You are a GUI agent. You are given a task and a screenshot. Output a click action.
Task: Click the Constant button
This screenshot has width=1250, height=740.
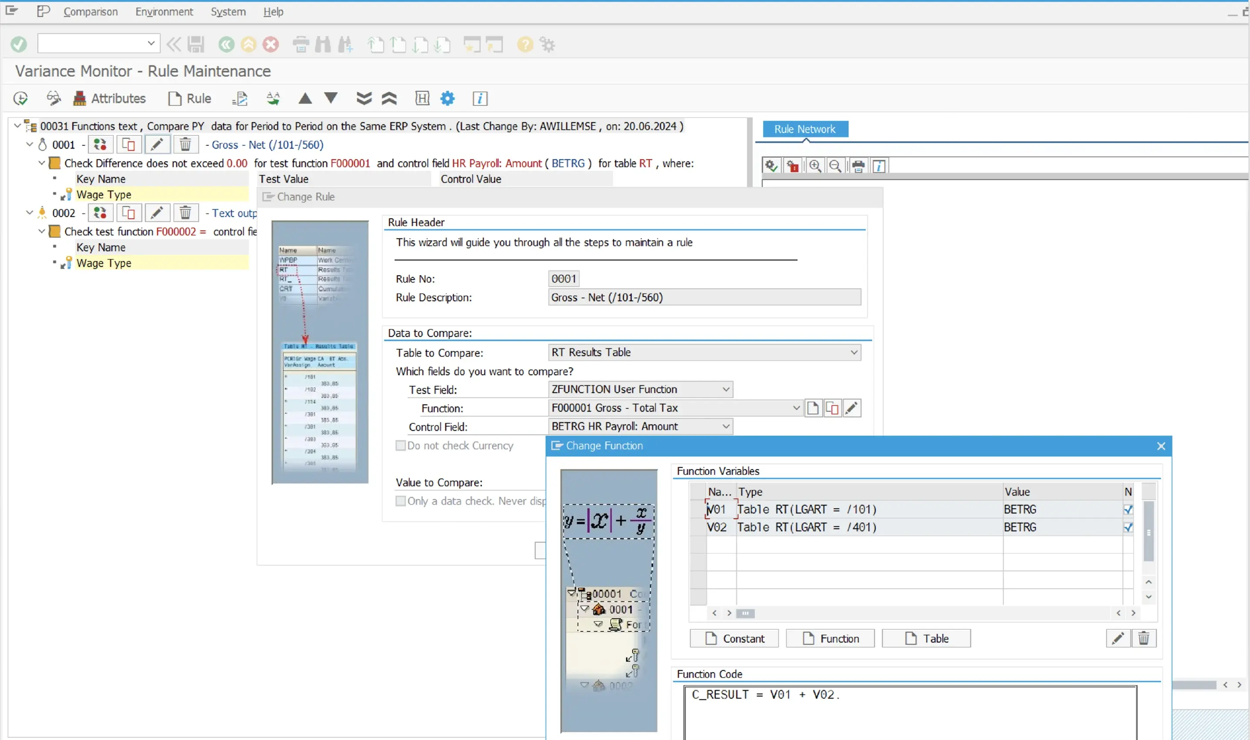pyautogui.click(x=734, y=638)
